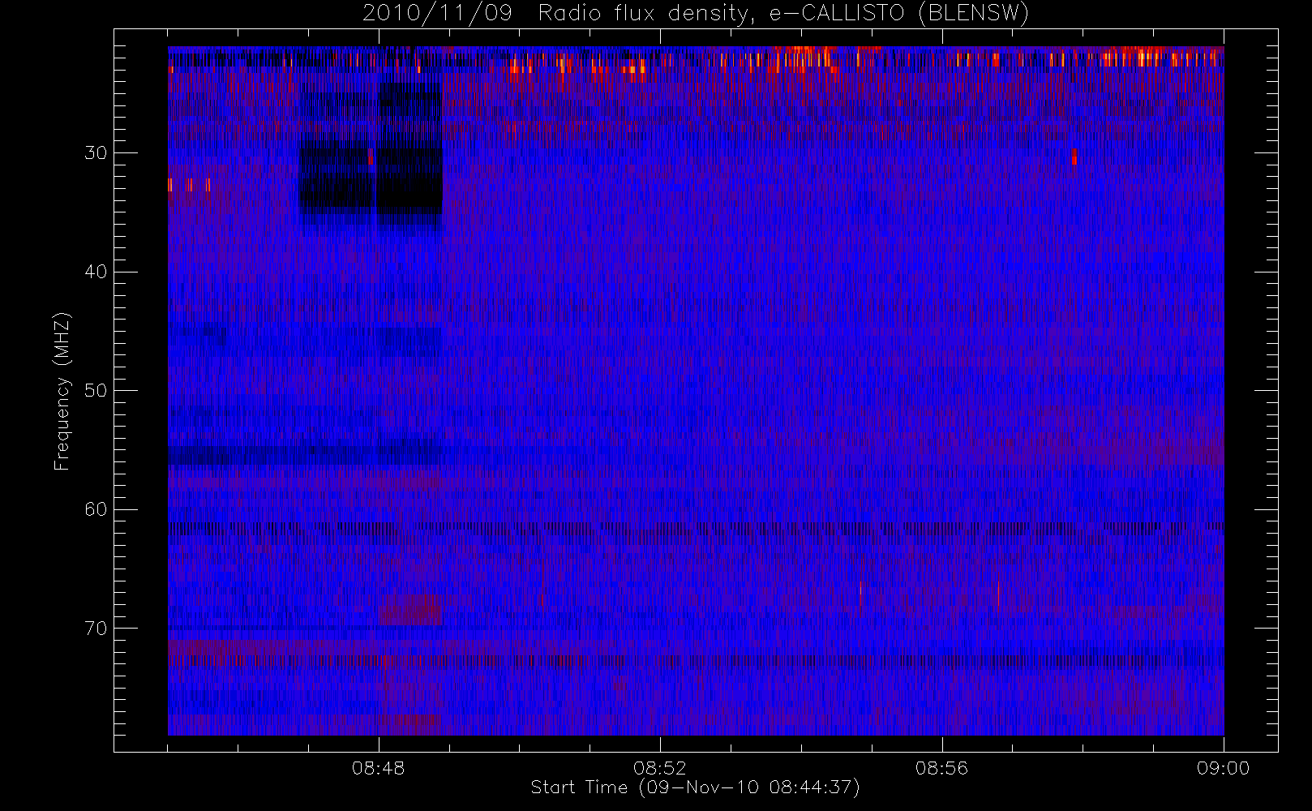Select the 'Frequency (MHZ)' axis label
This screenshot has width=1312, height=811.
pyautogui.click(x=62, y=391)
